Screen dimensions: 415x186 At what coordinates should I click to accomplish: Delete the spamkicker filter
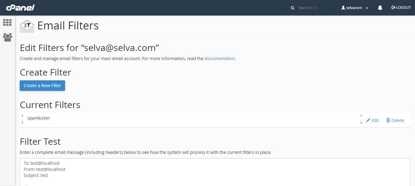[395, 120]
